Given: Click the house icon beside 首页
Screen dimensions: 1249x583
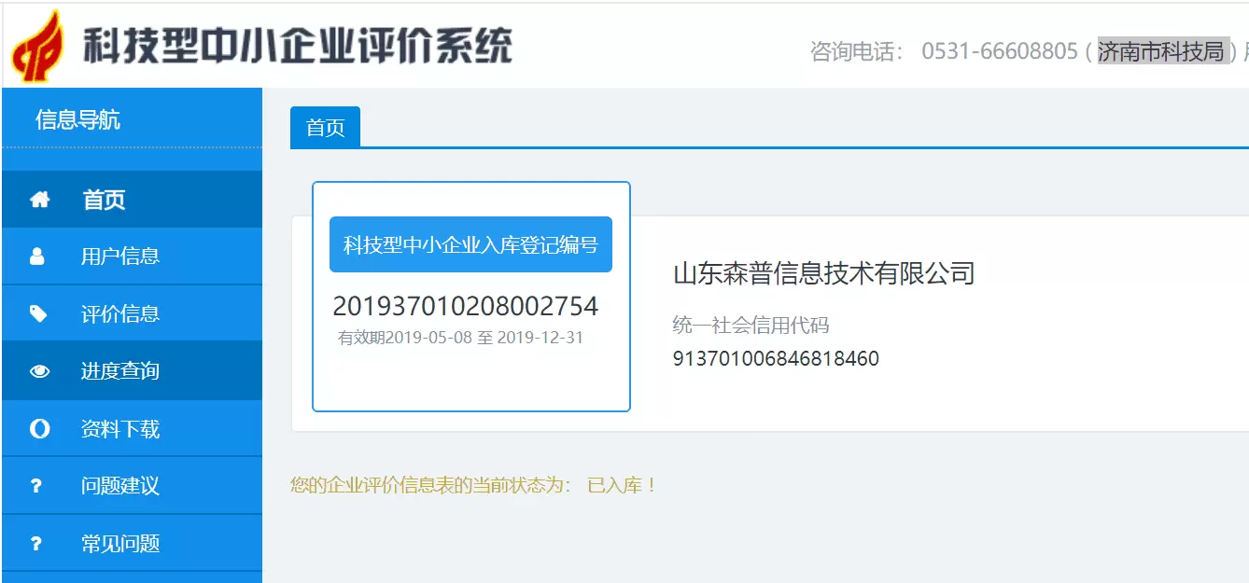Looking at the screenshot, I should (39, 200).
